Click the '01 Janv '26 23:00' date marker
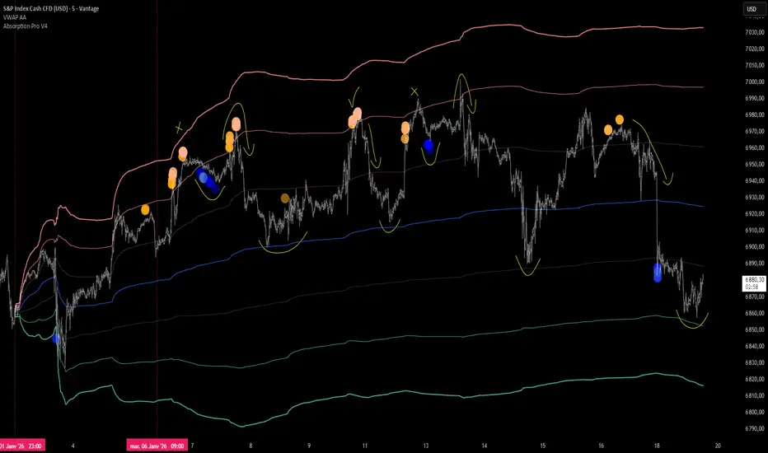 pyautogui.click(x=21, y=446)
